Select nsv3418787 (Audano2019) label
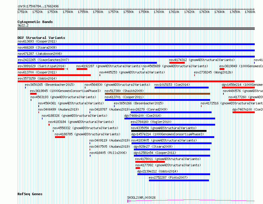 tap(110, 109)
